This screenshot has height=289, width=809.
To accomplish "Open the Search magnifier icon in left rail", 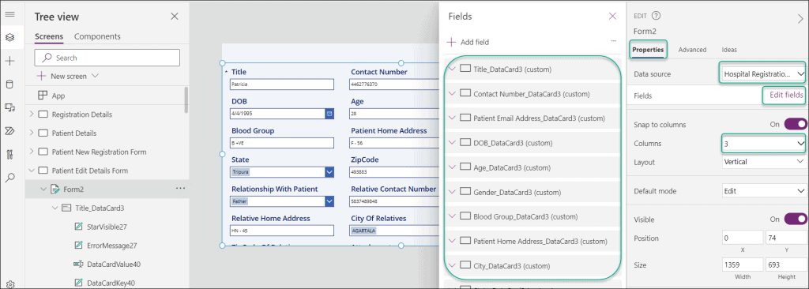I will (9, 178).
